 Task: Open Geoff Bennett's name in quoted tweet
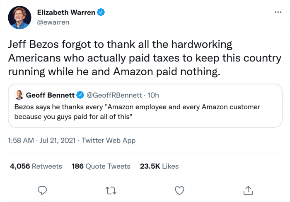tap(50, 96)
